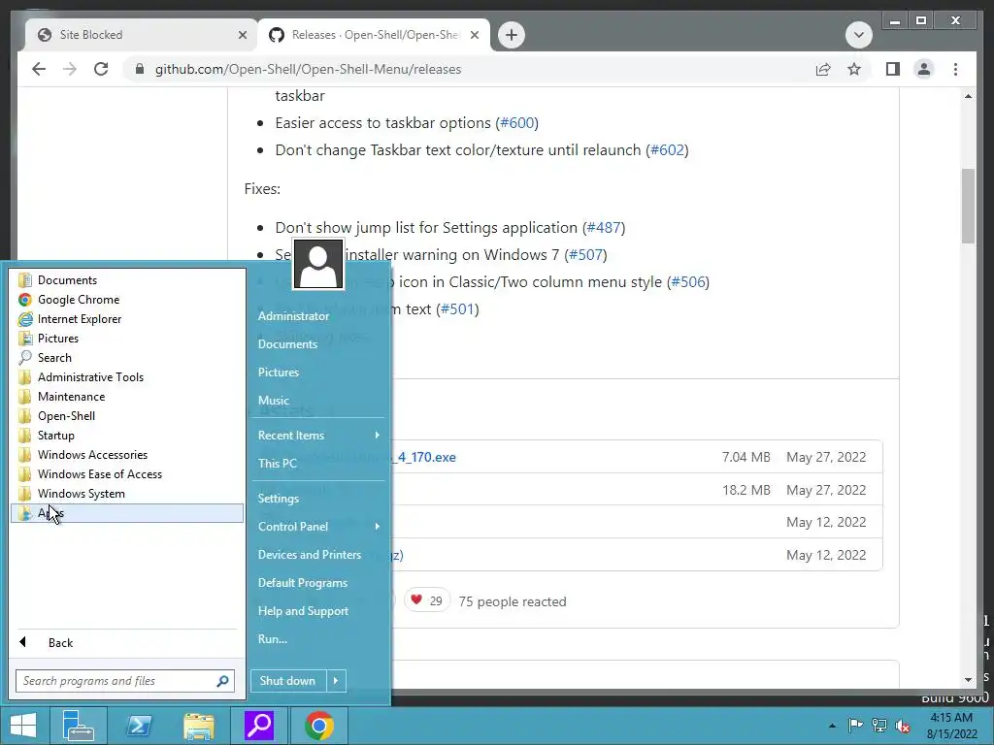
Task: Open the user account picture
Action: (318, 264)
